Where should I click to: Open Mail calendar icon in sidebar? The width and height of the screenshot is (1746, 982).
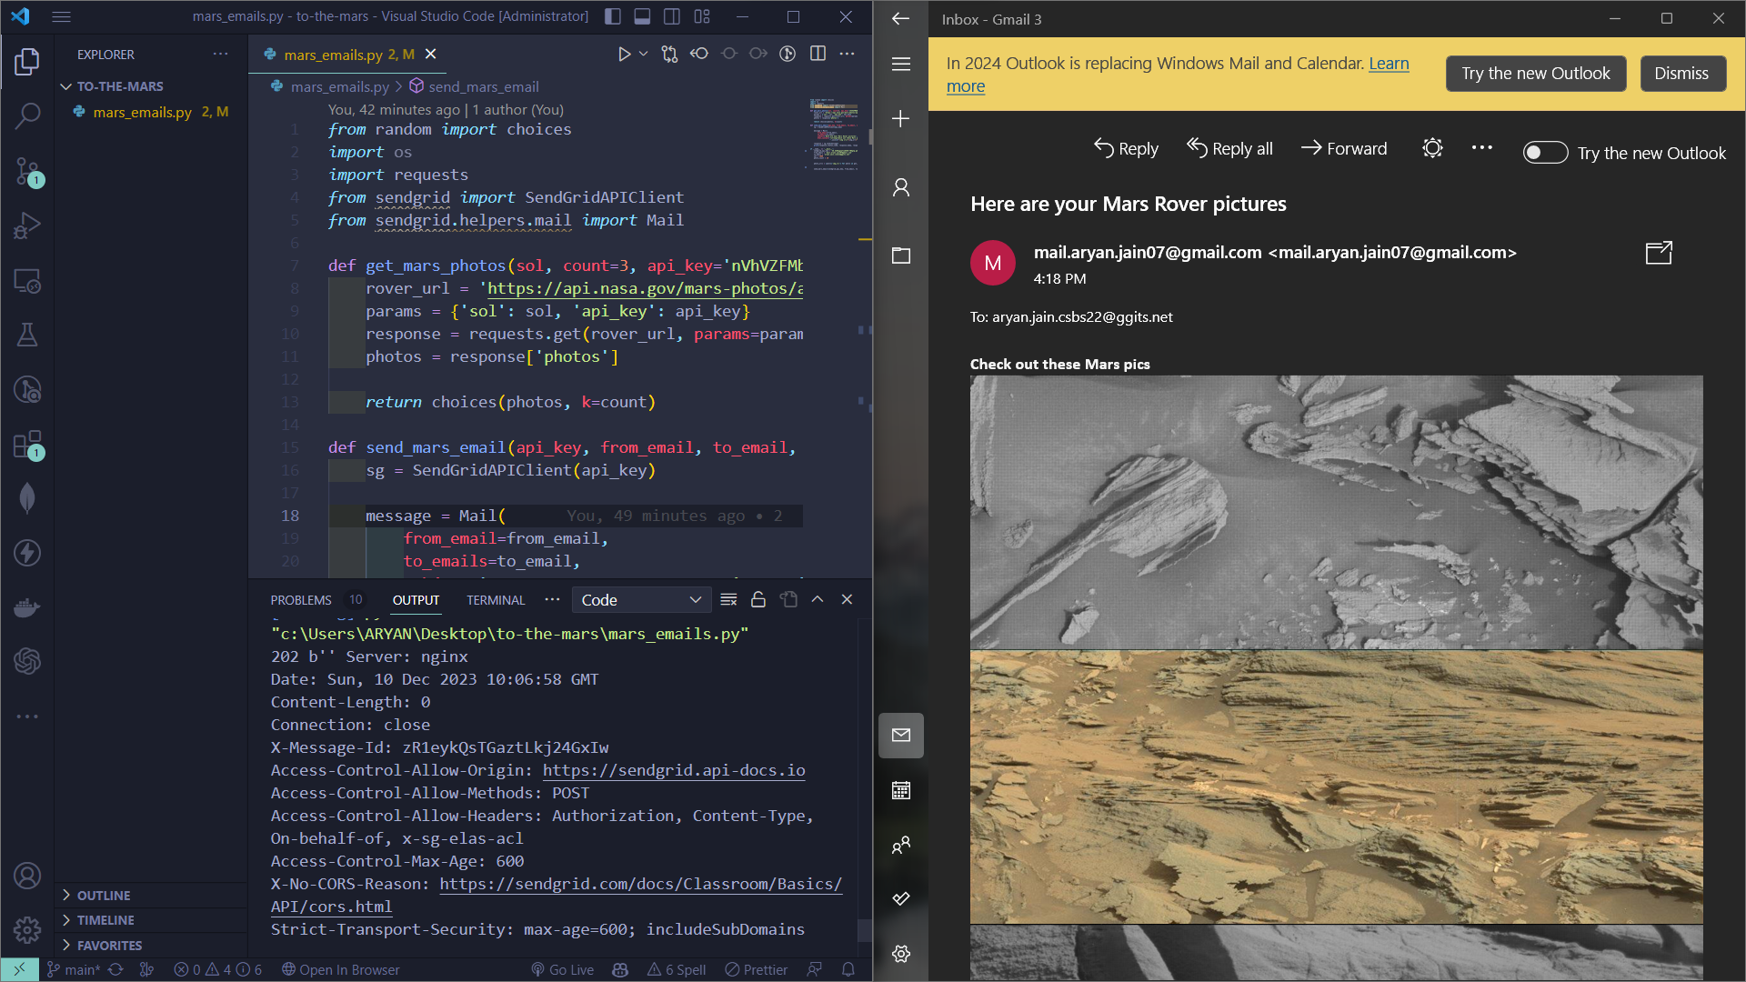[900, 790]
